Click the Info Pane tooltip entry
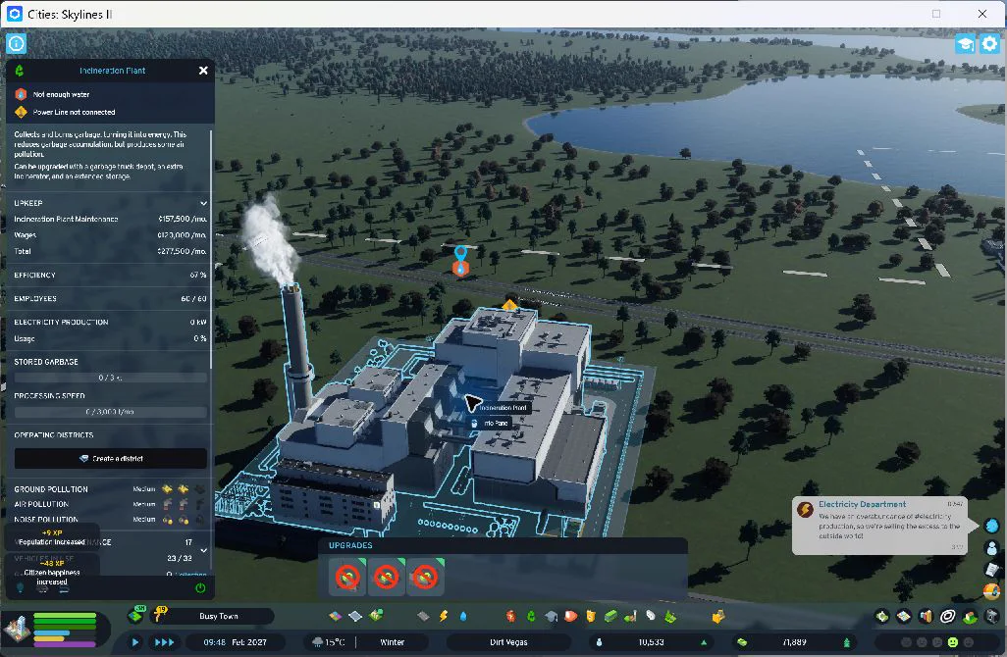The image size is (1007, 657). coord(490,424)
